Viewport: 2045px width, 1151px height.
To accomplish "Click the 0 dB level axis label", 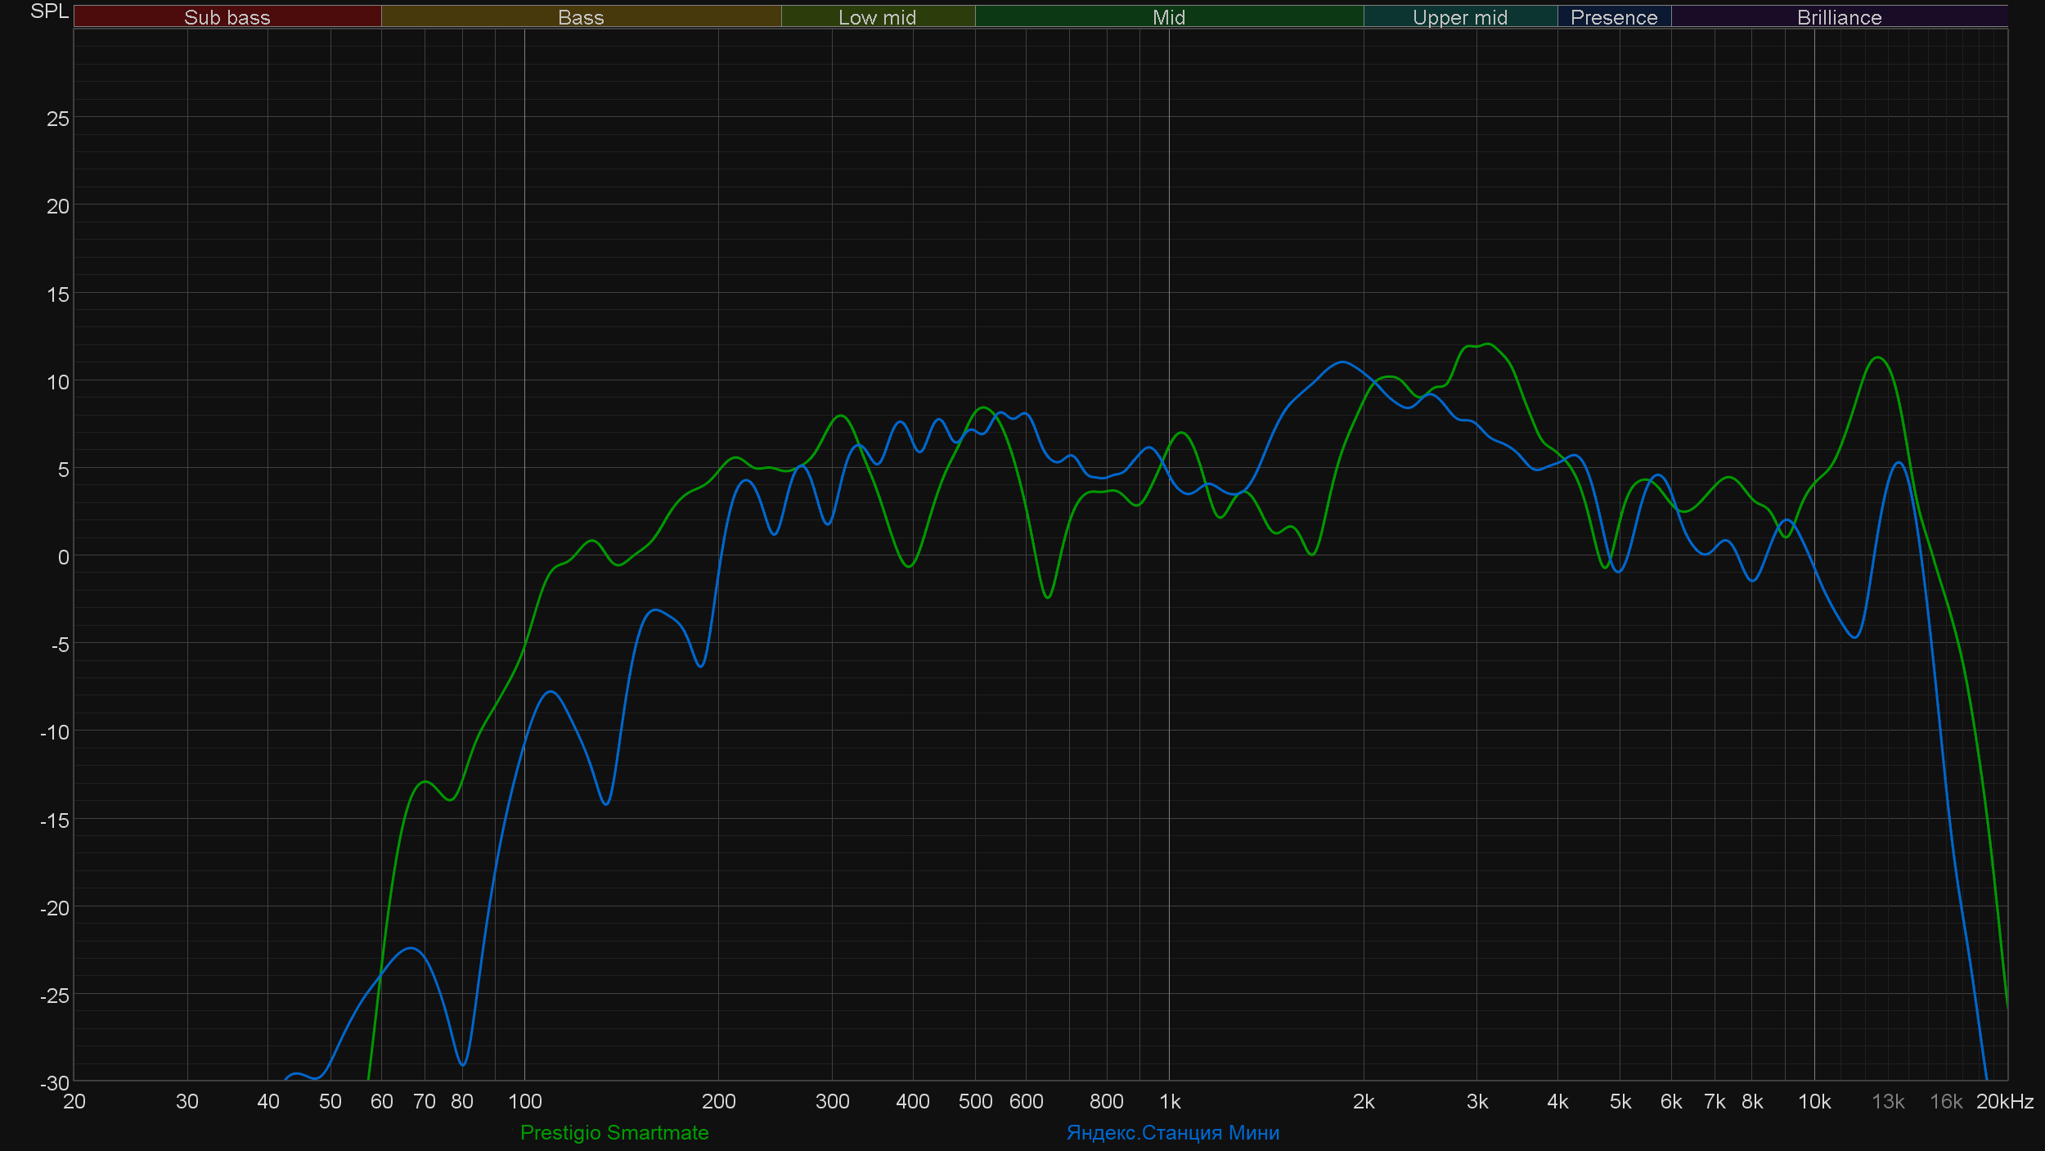I will click(x=63, y=557).
